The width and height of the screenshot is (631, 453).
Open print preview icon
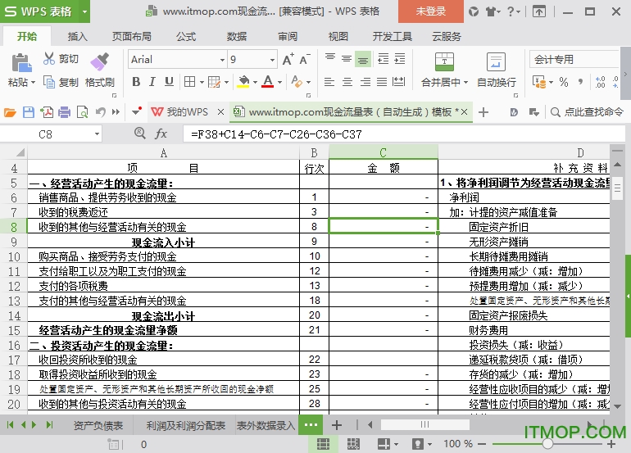click(82, 112)
